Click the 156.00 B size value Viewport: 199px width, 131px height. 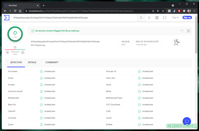(x=125, y=41)
